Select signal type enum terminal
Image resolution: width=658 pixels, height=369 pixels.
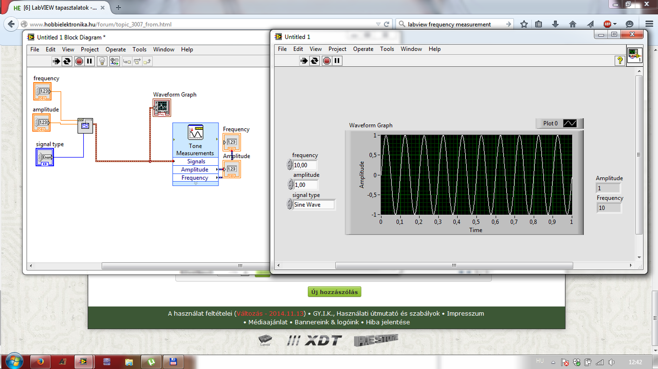(x=45, y=157)
